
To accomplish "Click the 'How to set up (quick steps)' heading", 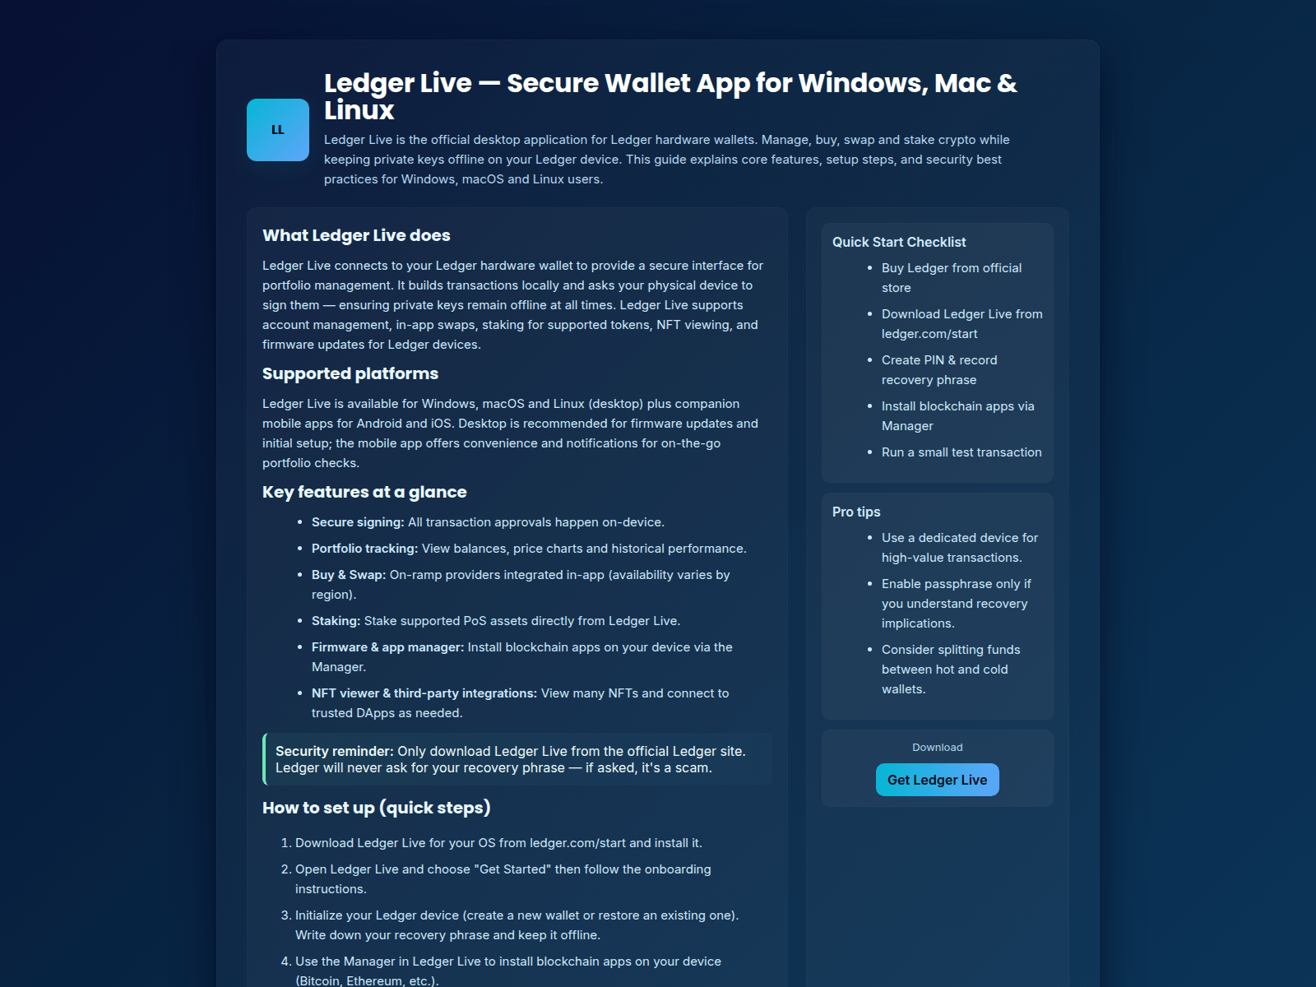I will click(377, 808).
